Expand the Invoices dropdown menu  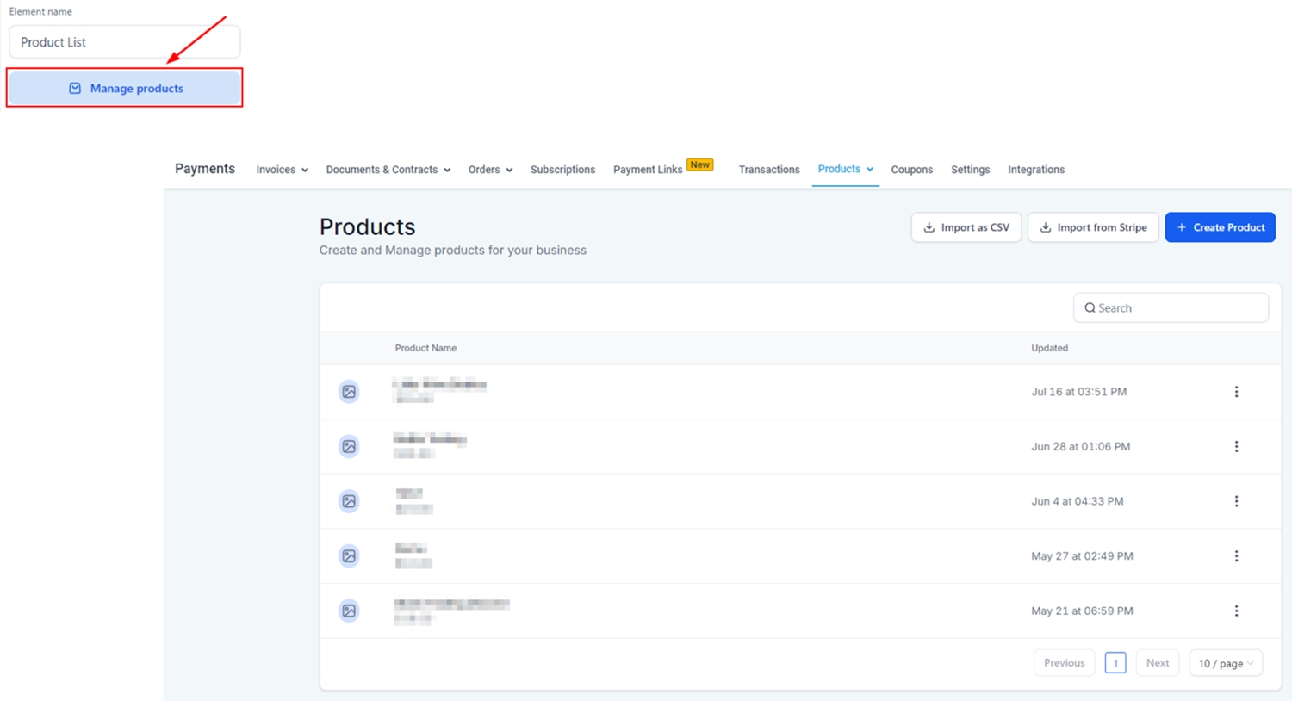click(x=282, y=170)
